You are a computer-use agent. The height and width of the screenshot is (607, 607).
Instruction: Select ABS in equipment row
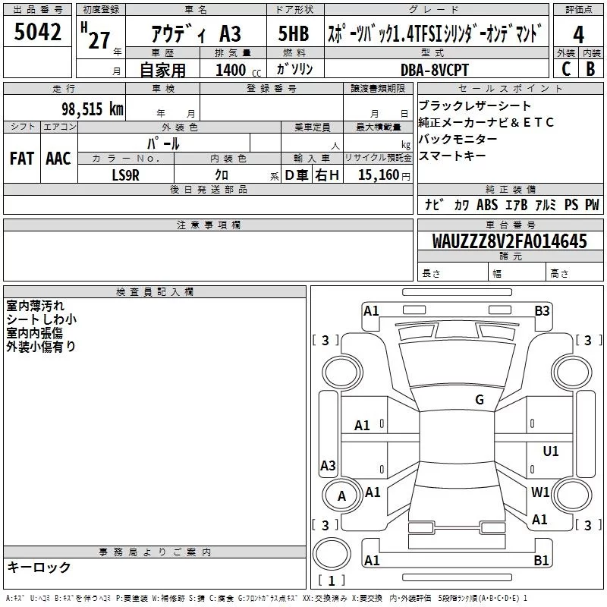[x=487, y=204]
